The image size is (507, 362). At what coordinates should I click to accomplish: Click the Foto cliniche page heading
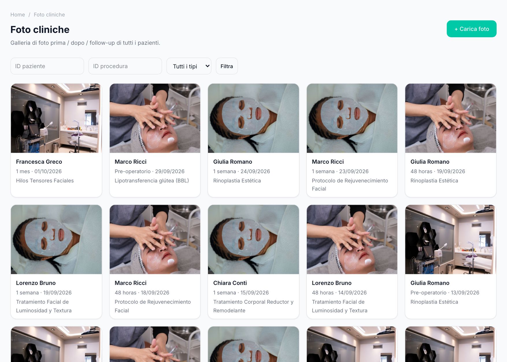tap(40, 29)
